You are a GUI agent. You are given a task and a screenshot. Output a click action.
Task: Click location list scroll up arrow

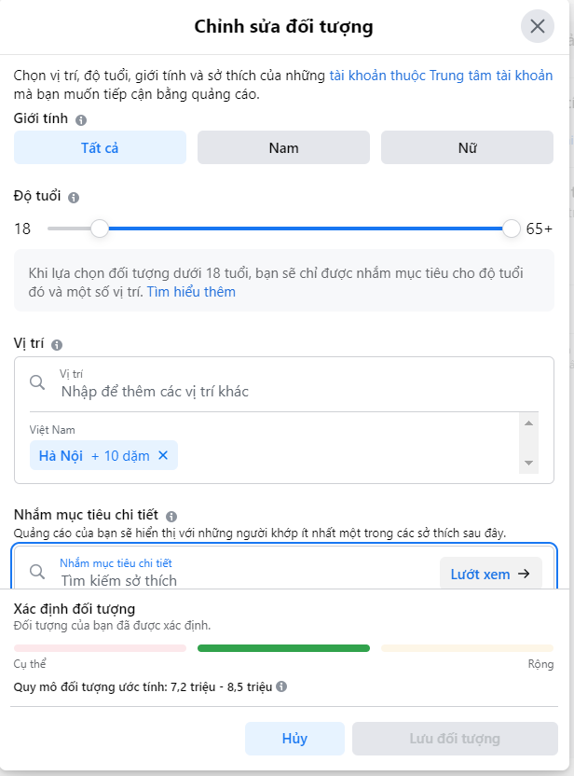[528, 423]
